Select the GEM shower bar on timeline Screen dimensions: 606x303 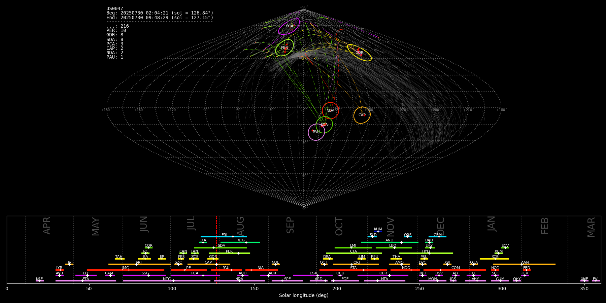point(437,237)
